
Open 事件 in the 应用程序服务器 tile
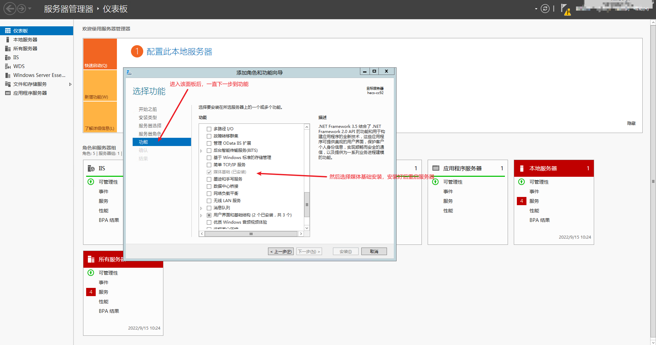[448, 191]
